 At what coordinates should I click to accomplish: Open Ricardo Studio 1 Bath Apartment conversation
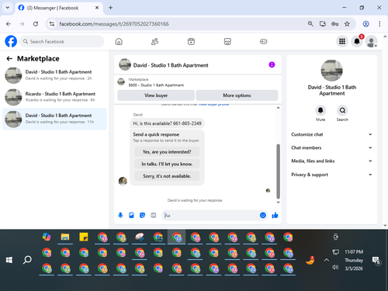54,97
